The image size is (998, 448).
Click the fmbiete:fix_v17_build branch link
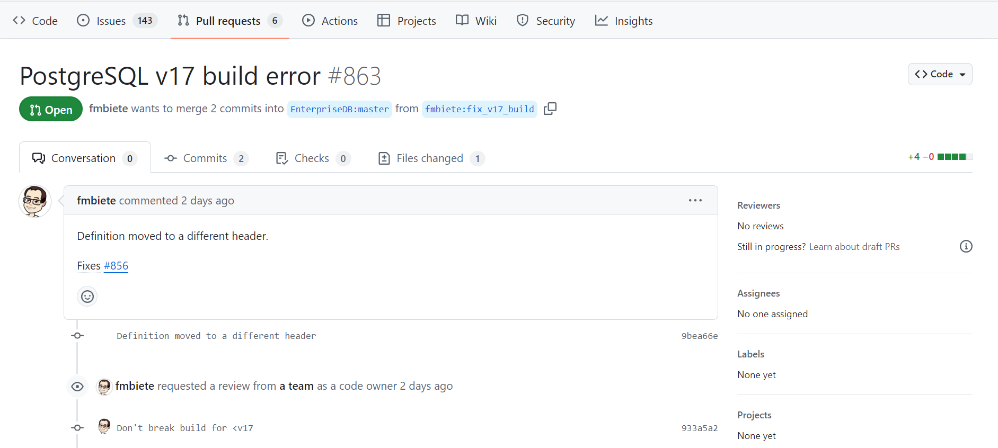coord(480,109)
